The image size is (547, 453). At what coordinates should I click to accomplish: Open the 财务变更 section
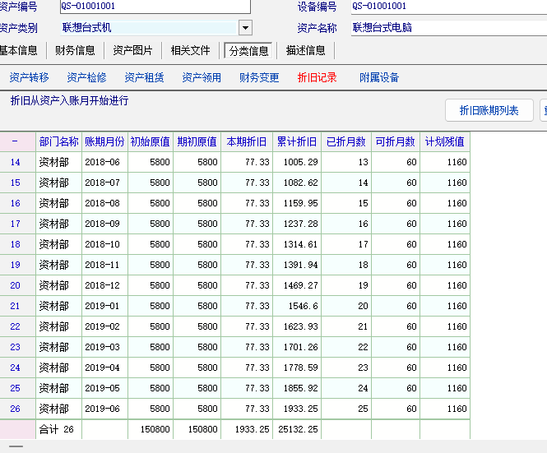point(259,78)
